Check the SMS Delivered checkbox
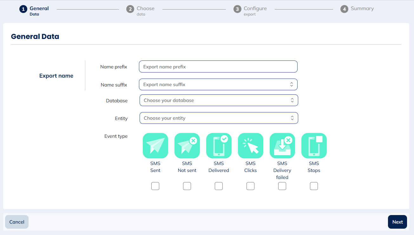Viewport: 414px width, 235px height. click(x=219, y=186)
